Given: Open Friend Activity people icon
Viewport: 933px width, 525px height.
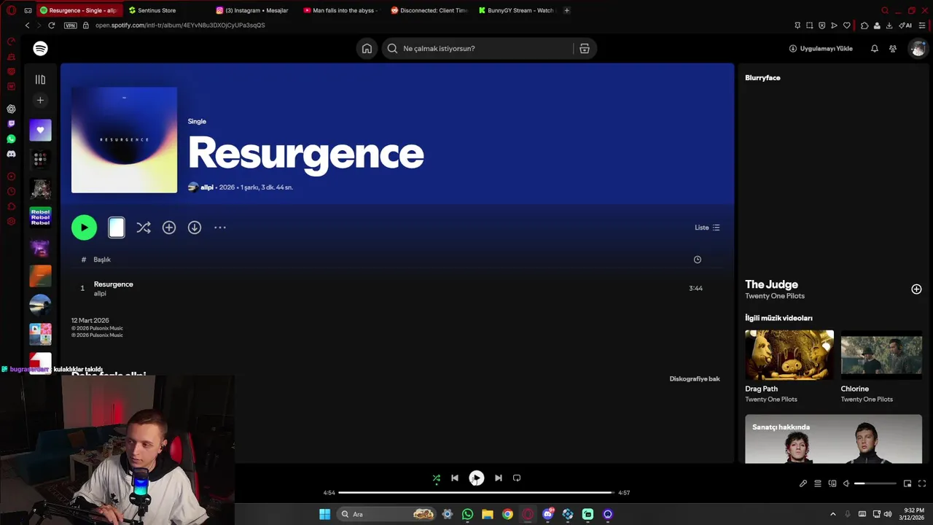Looking at the screenshot, I should pyautogui.click(x=893, y=48).
